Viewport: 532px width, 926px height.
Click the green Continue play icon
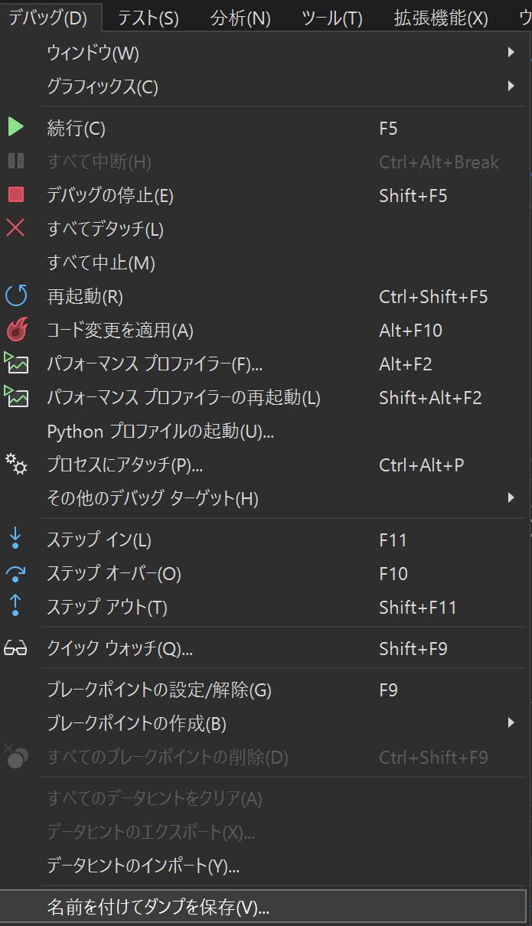pyautogui.click(x=16, y=128)
